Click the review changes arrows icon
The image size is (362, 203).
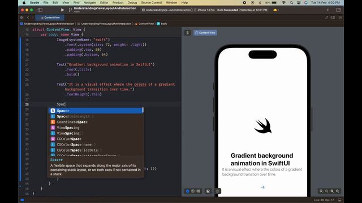(326, 17)
